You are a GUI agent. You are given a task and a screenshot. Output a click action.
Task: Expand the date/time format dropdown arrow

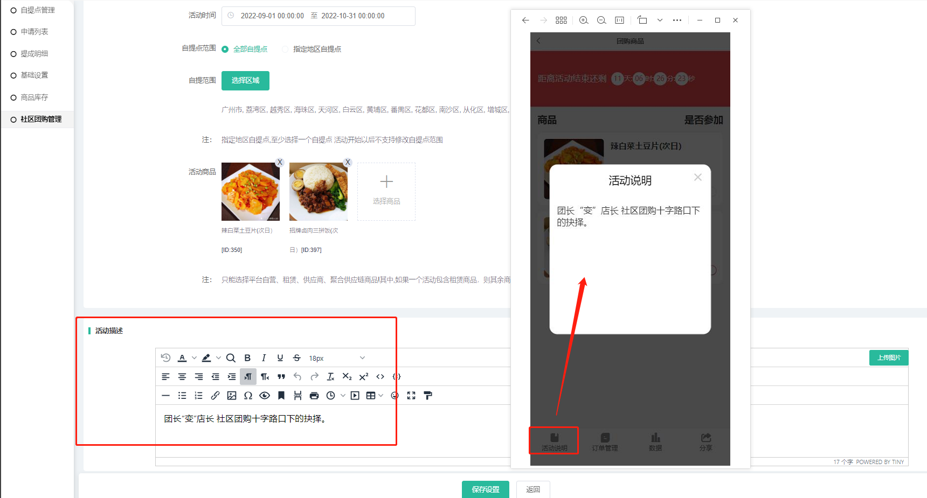343,396
